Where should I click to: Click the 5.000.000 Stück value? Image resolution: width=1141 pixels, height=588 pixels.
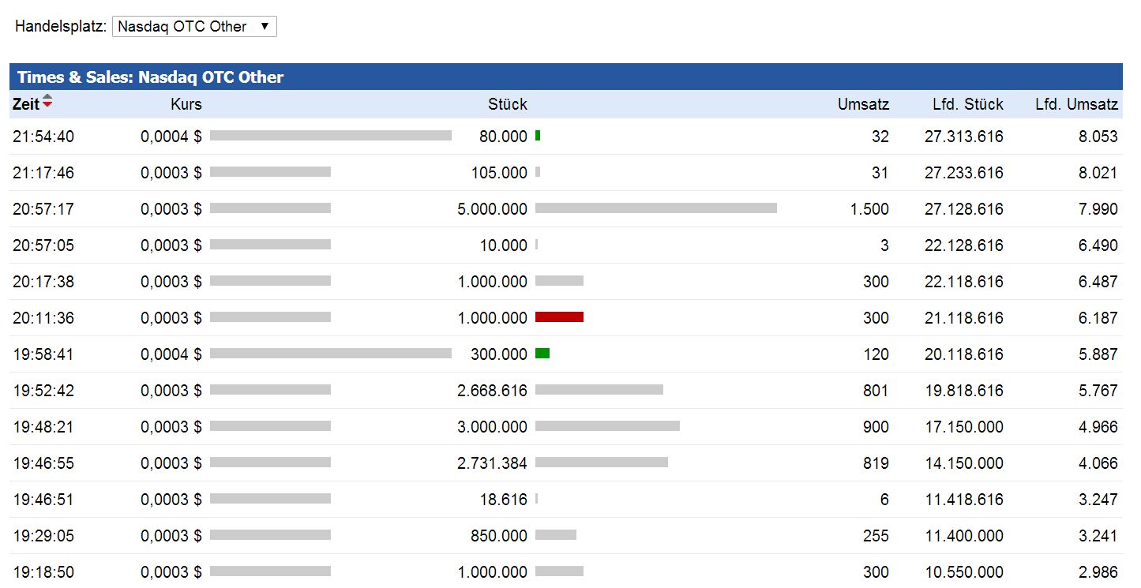493,209
